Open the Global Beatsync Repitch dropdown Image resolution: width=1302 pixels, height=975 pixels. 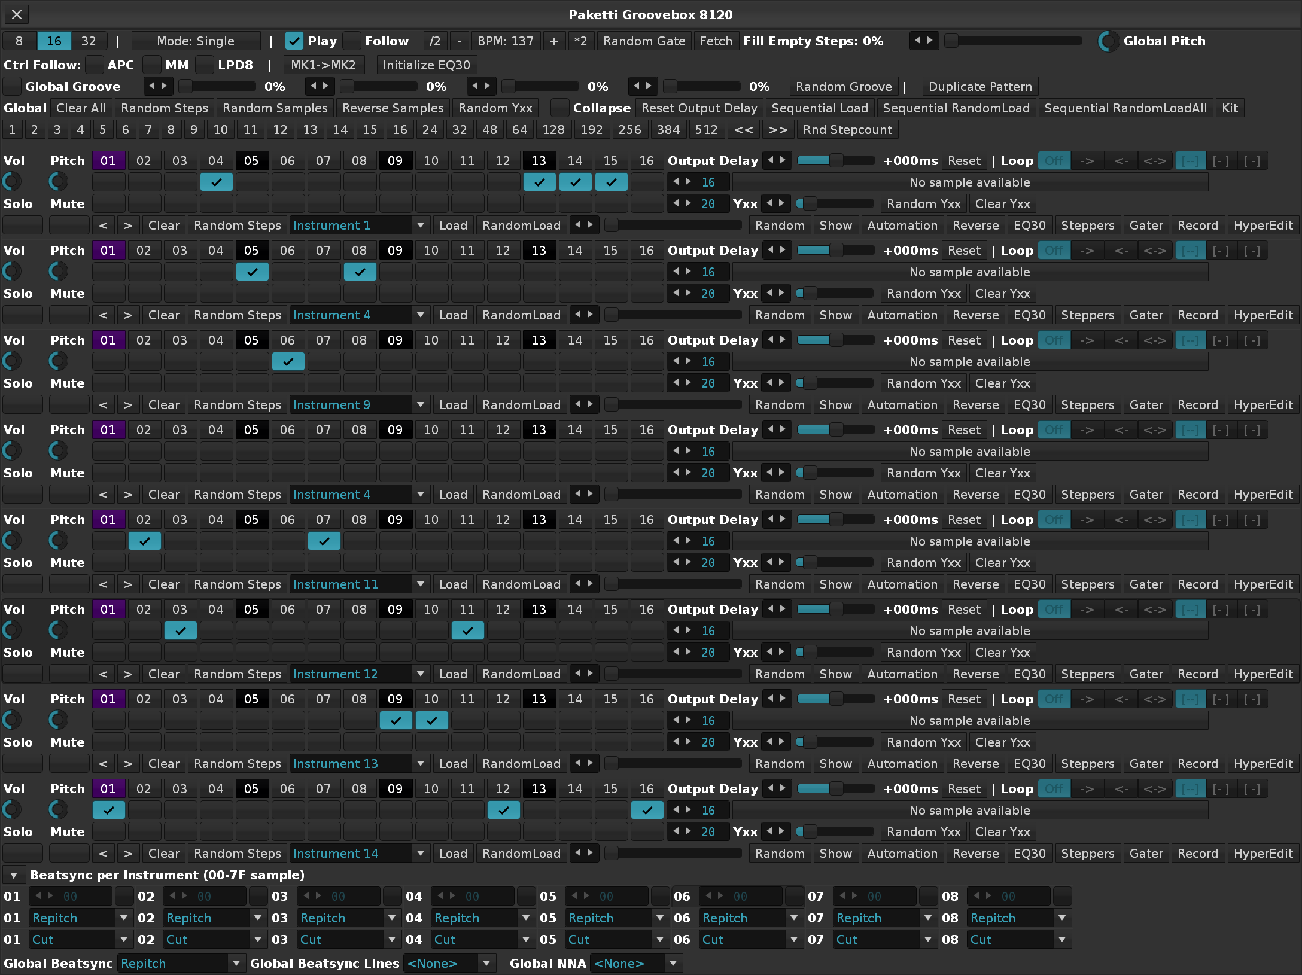181,964
